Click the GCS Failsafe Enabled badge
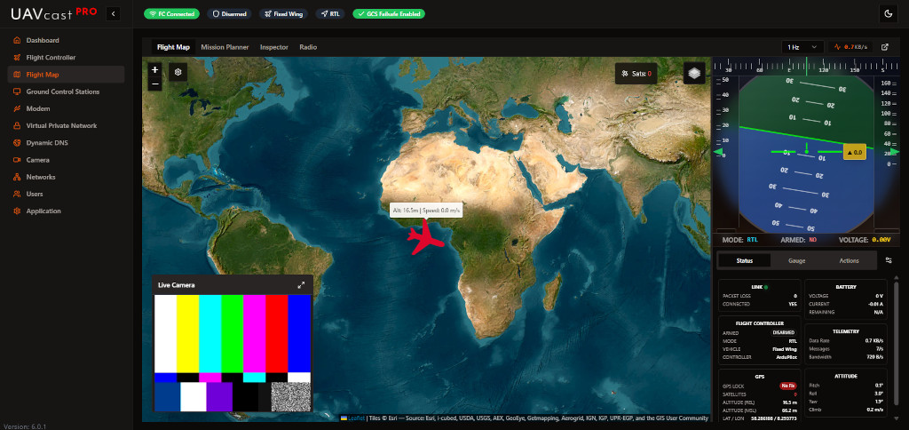The width and height of the screenshot is (909, 430). [x=389, y=14]
